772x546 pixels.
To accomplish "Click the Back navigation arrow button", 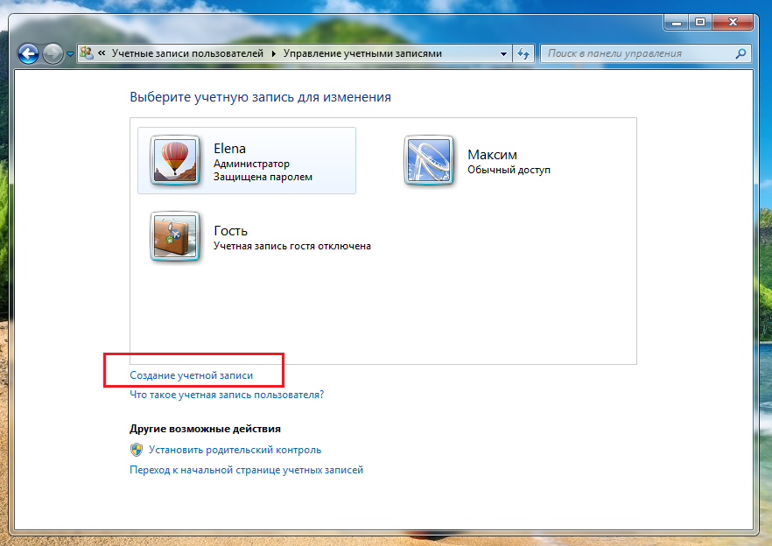I will 28,53.
